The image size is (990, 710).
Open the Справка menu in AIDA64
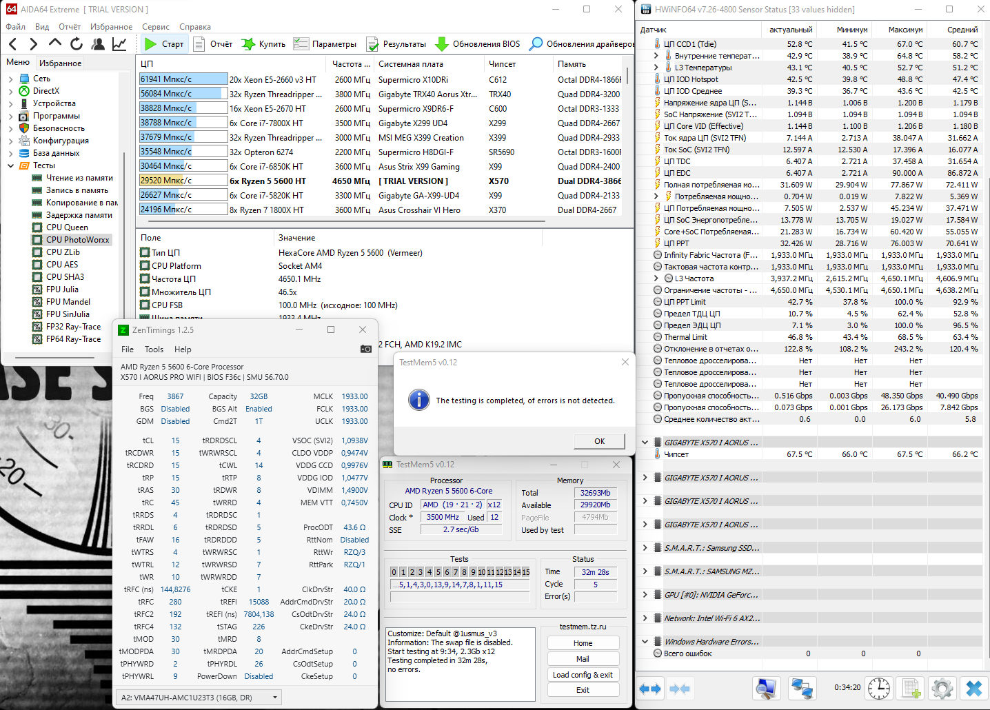point(195,27)
